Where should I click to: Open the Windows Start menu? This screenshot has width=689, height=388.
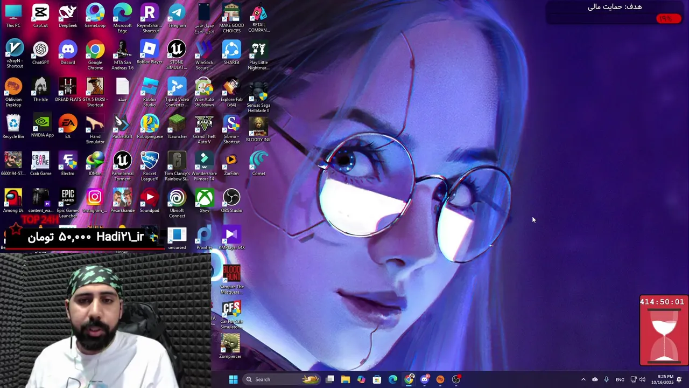pos(233,379)
